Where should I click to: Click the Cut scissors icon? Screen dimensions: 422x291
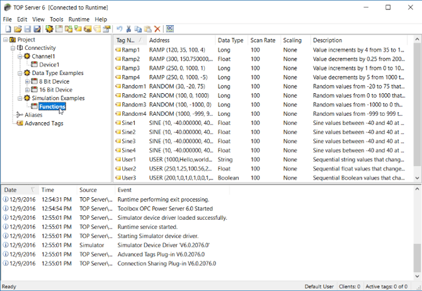point(128,29)
